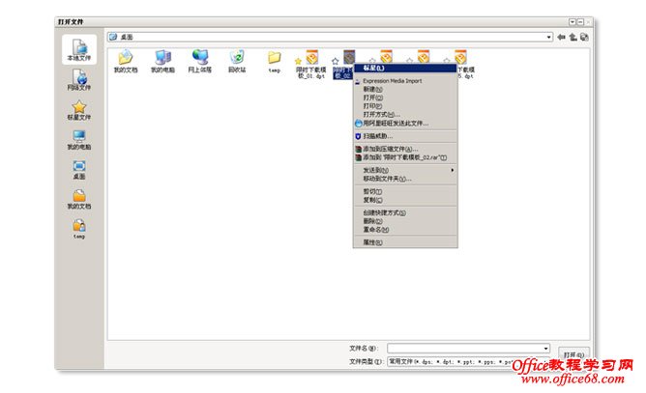Choose 添加到 限时下载模板_02.rar menu entry
Image resolution: width=646 pixels, height=393 pixels.
[405, 157]
